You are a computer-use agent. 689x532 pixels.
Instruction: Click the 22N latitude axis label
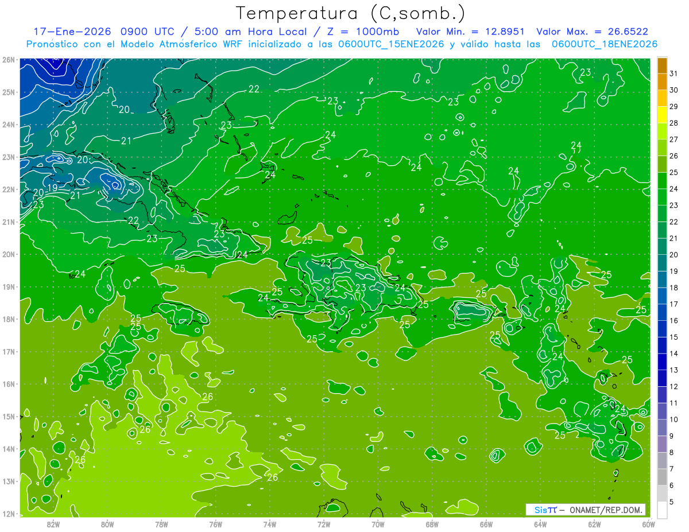click(8, 189)
